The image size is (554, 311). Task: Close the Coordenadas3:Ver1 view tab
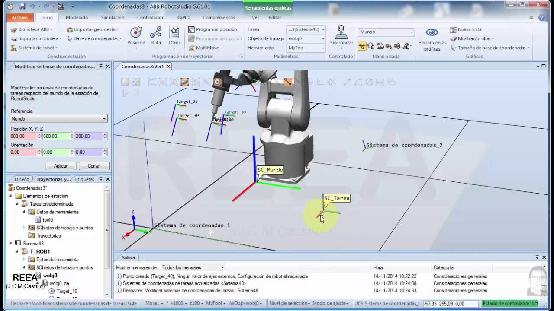[168, 67]
